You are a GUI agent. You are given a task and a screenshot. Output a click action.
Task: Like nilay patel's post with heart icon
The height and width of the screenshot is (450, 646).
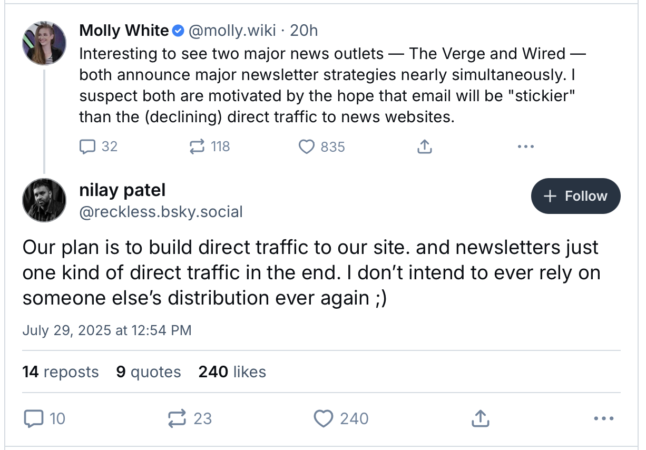tap(341, 419)
